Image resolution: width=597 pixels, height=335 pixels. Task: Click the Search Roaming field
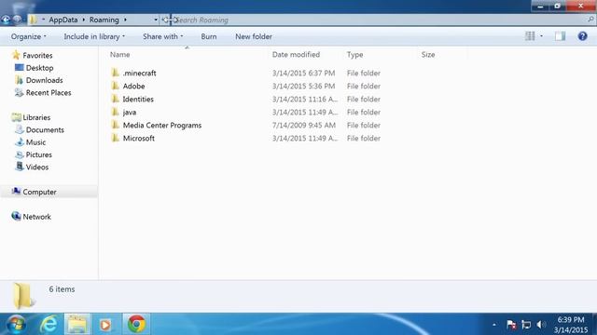click(381, 20)
